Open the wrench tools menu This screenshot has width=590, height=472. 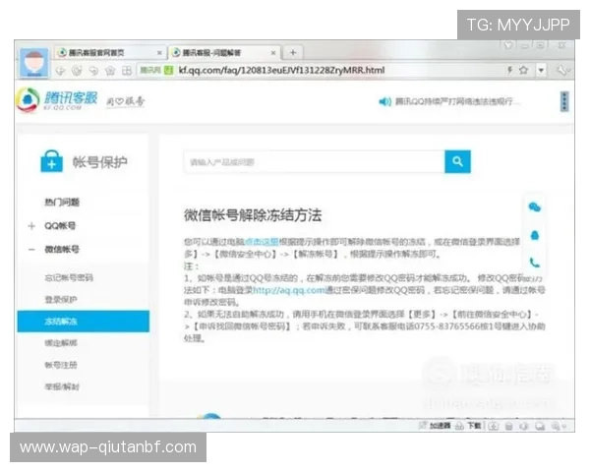[x=562, y=71]
